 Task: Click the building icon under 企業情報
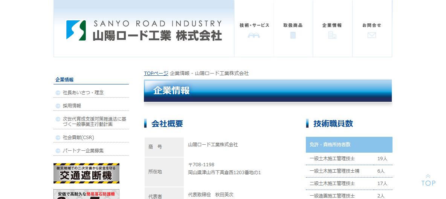332,35
